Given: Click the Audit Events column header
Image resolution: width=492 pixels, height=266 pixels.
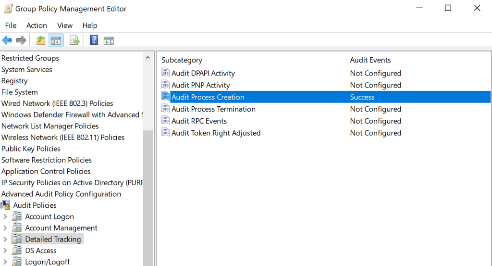Looking at the screenshot, I should [370, 60].
